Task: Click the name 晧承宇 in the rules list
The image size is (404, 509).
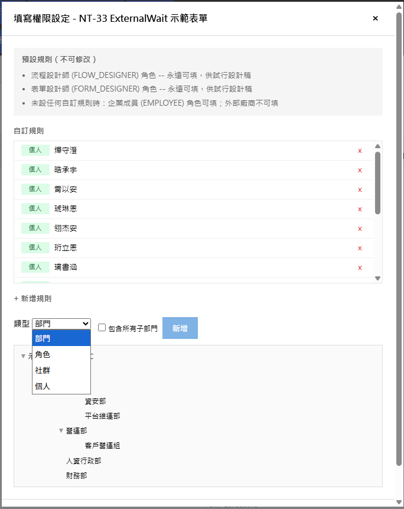Action: (66, 170)
